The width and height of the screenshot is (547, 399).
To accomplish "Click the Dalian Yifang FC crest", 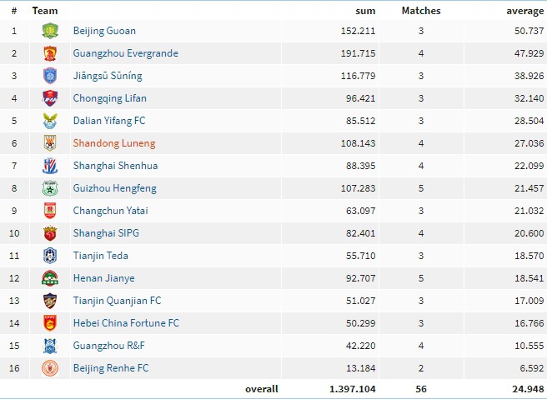I will (50, 121).
